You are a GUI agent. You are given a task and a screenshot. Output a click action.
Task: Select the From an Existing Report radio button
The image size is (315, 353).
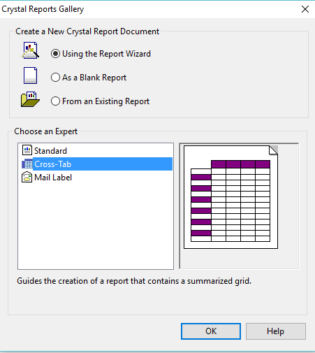pos(55,101)
